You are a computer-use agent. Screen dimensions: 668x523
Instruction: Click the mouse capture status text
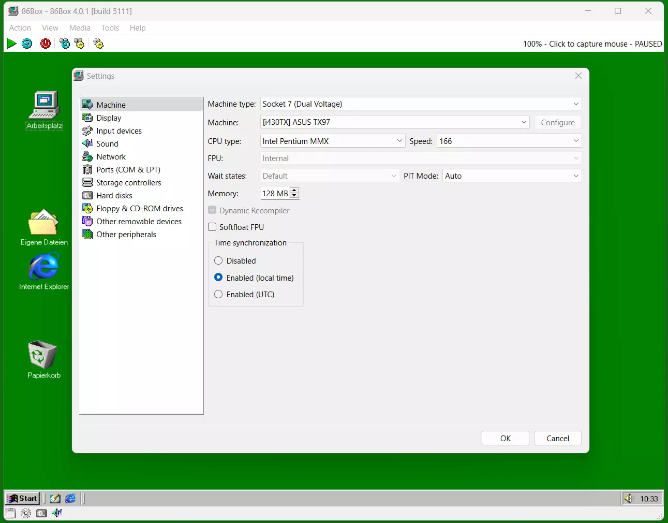(592, 44)
